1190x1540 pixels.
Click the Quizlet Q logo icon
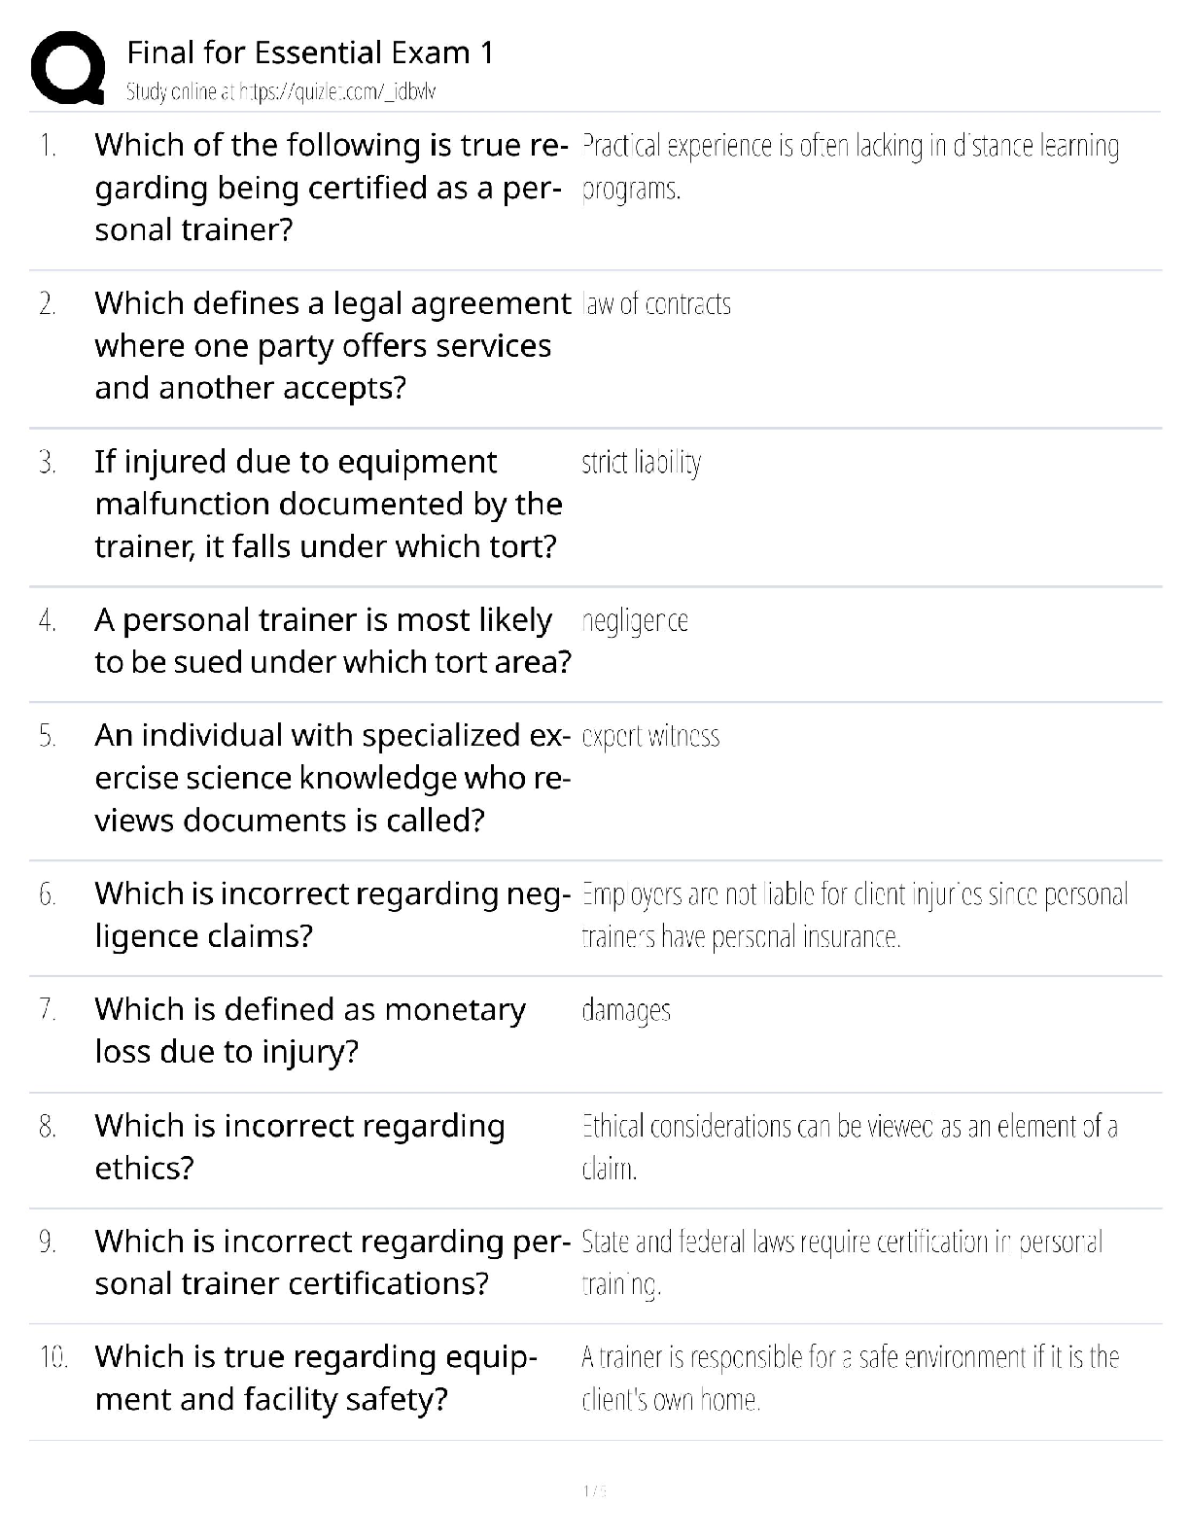point(68,67)
